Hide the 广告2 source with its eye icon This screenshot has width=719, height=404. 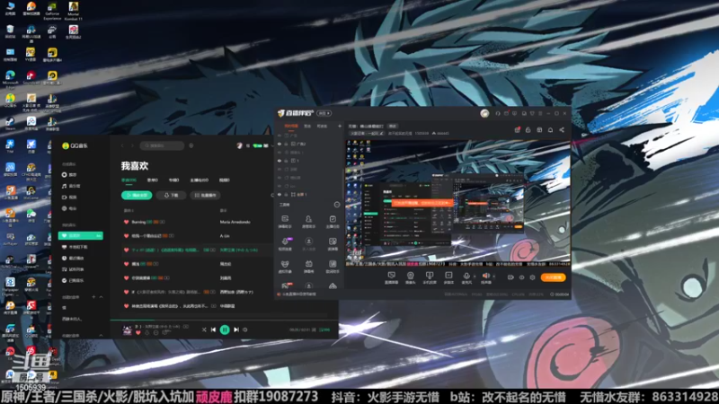pyautogui.click(x=280, y=144)
